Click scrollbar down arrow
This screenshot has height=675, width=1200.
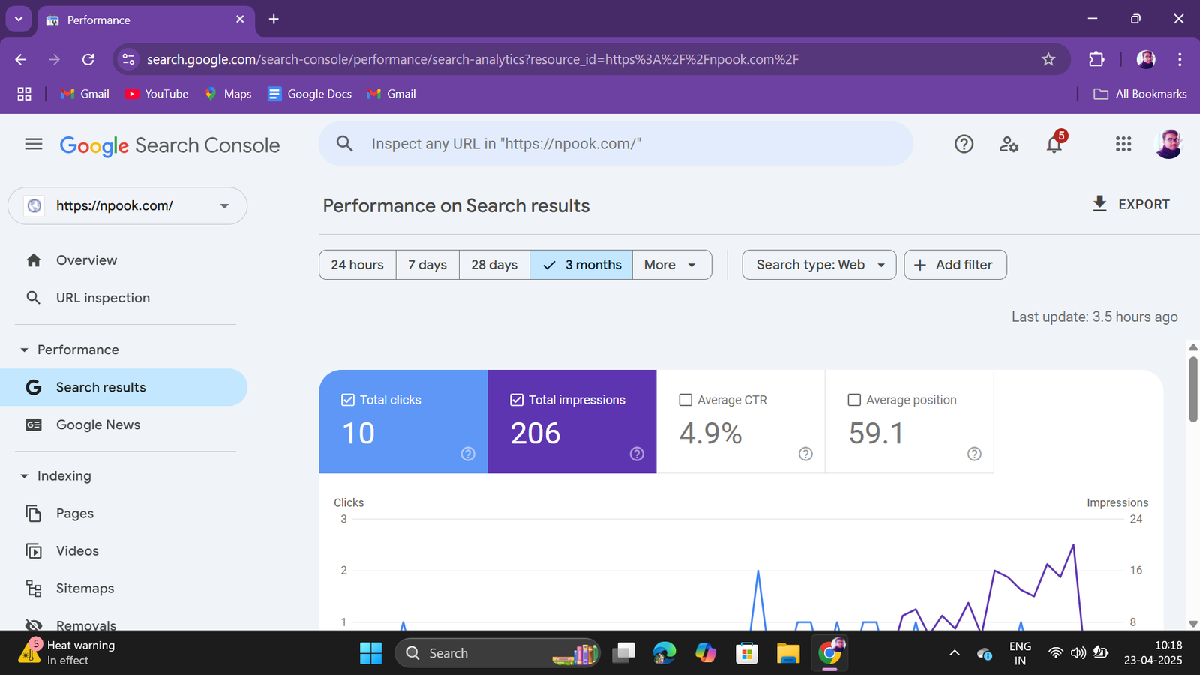[x=1193, y=623]
